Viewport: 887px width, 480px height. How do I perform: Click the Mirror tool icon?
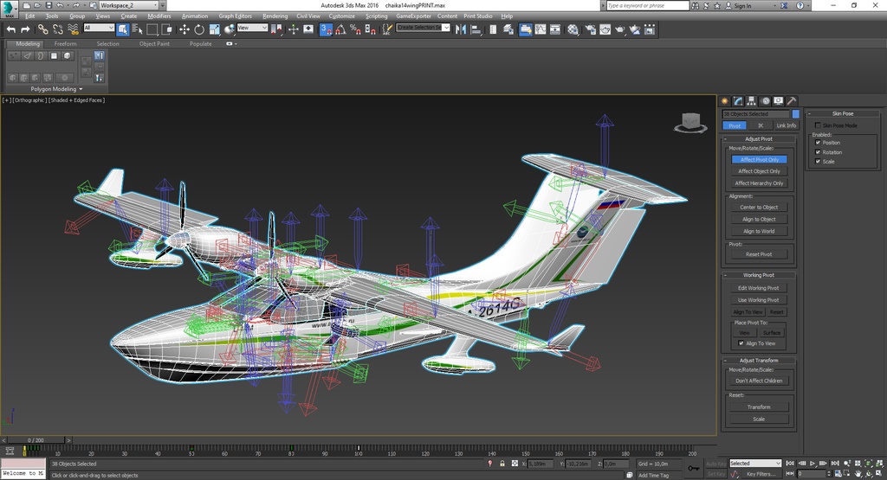(461, 29)
